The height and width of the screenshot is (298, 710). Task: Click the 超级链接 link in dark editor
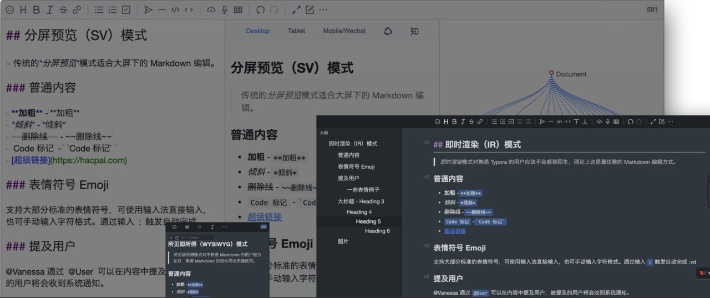[x=455, y=231]
